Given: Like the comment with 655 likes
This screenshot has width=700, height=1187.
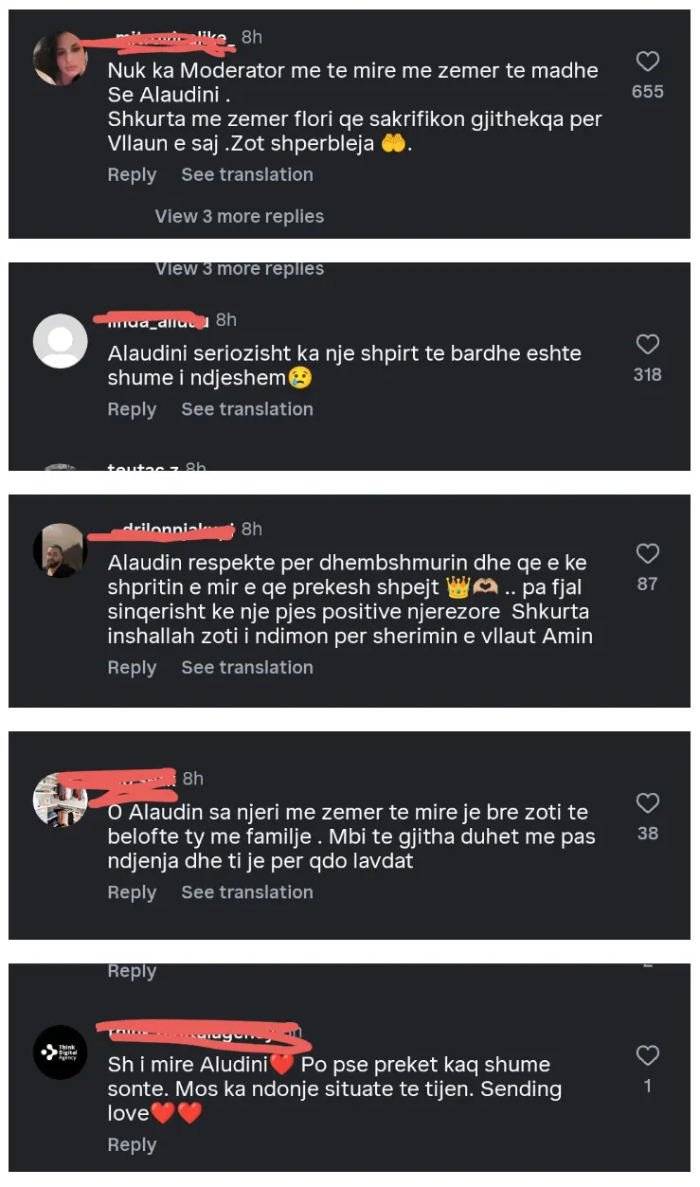Looking at the screenshot, I should point(648,63).
